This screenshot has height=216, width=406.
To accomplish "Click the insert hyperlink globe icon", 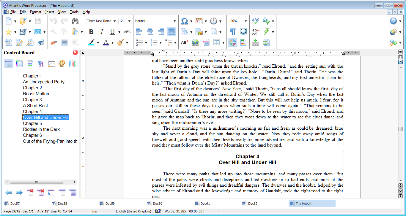I will (195, 42).
